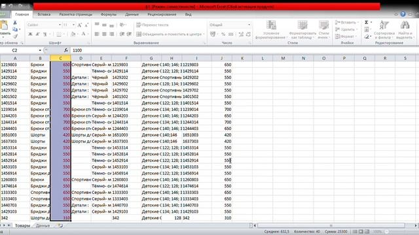Apply comma thousands separator style

click(231, 34)
